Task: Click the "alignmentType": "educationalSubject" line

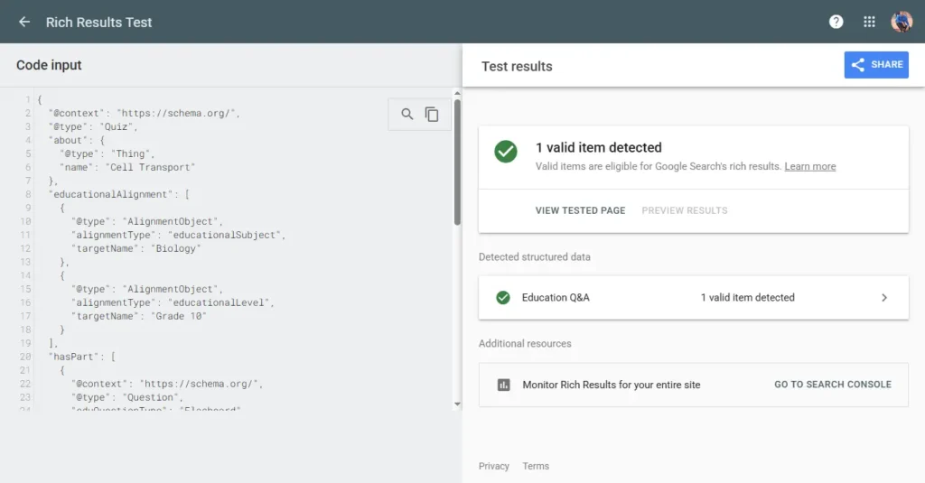Action: (x=178, y=236)
